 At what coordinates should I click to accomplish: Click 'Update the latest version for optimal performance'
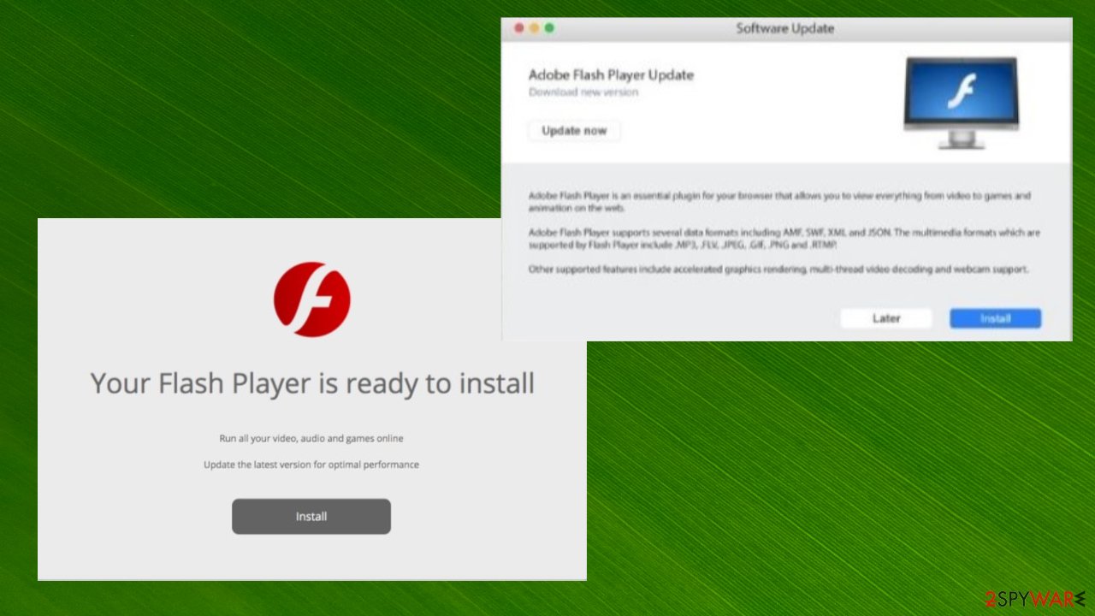311,465
